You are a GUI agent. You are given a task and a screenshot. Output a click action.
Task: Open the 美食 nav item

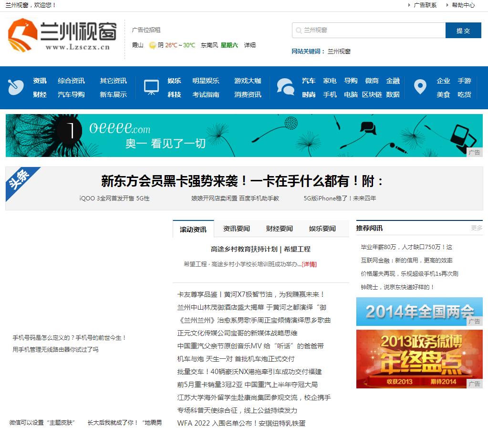pos(443,94)
